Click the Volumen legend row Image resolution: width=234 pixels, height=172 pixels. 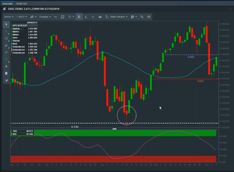[x=25, y=41]
